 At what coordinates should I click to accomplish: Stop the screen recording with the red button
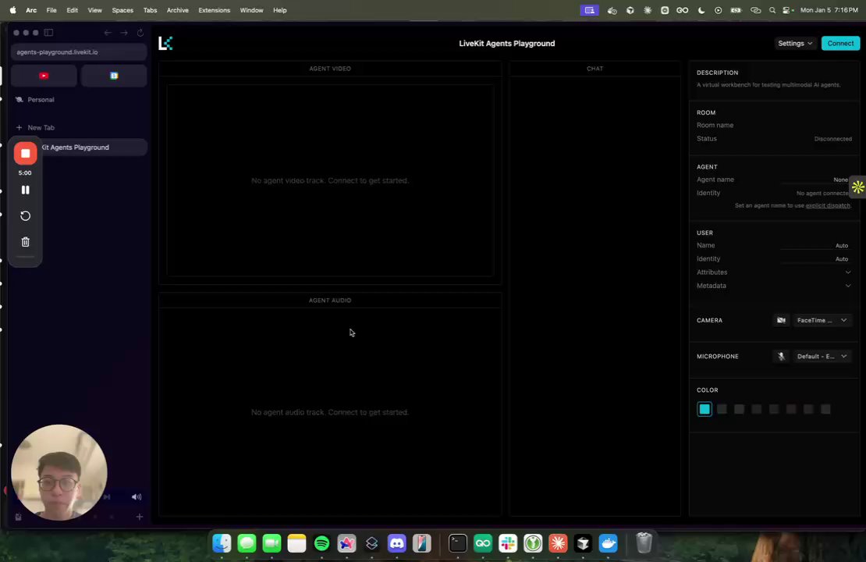(26, 153)
